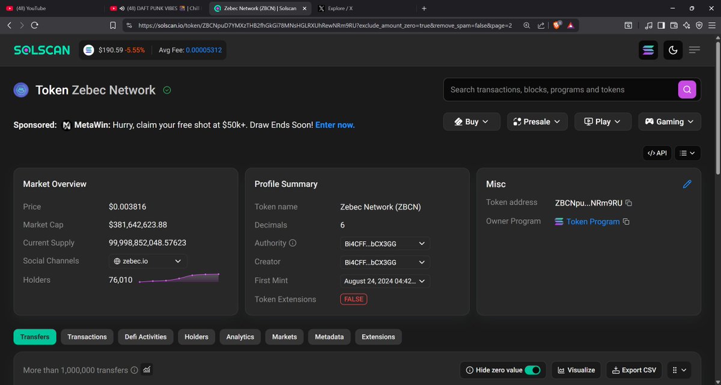721x385 pixels.
Task: Open the Defi Activities tab
Action: [145, 337]
